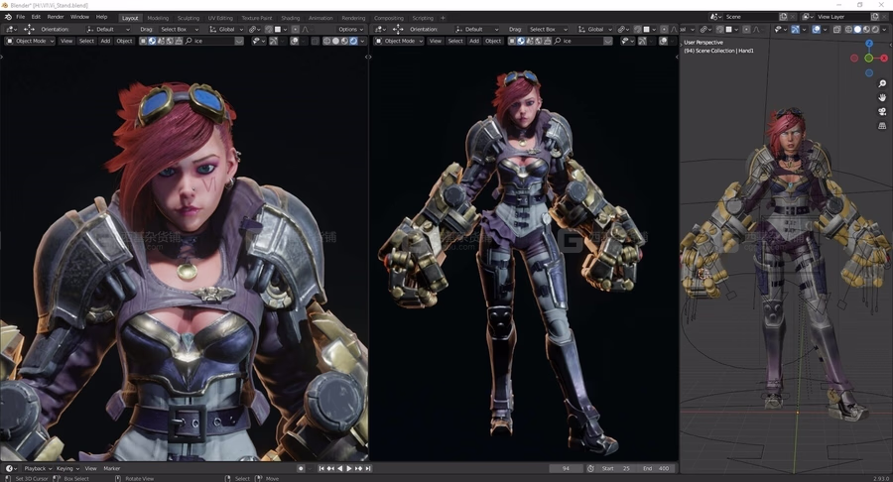Image resolution: width=893 pixels, height=482 pixels.
Task: Click the scene browse icon beside Scene field
Action: click(x=715, y=17)
